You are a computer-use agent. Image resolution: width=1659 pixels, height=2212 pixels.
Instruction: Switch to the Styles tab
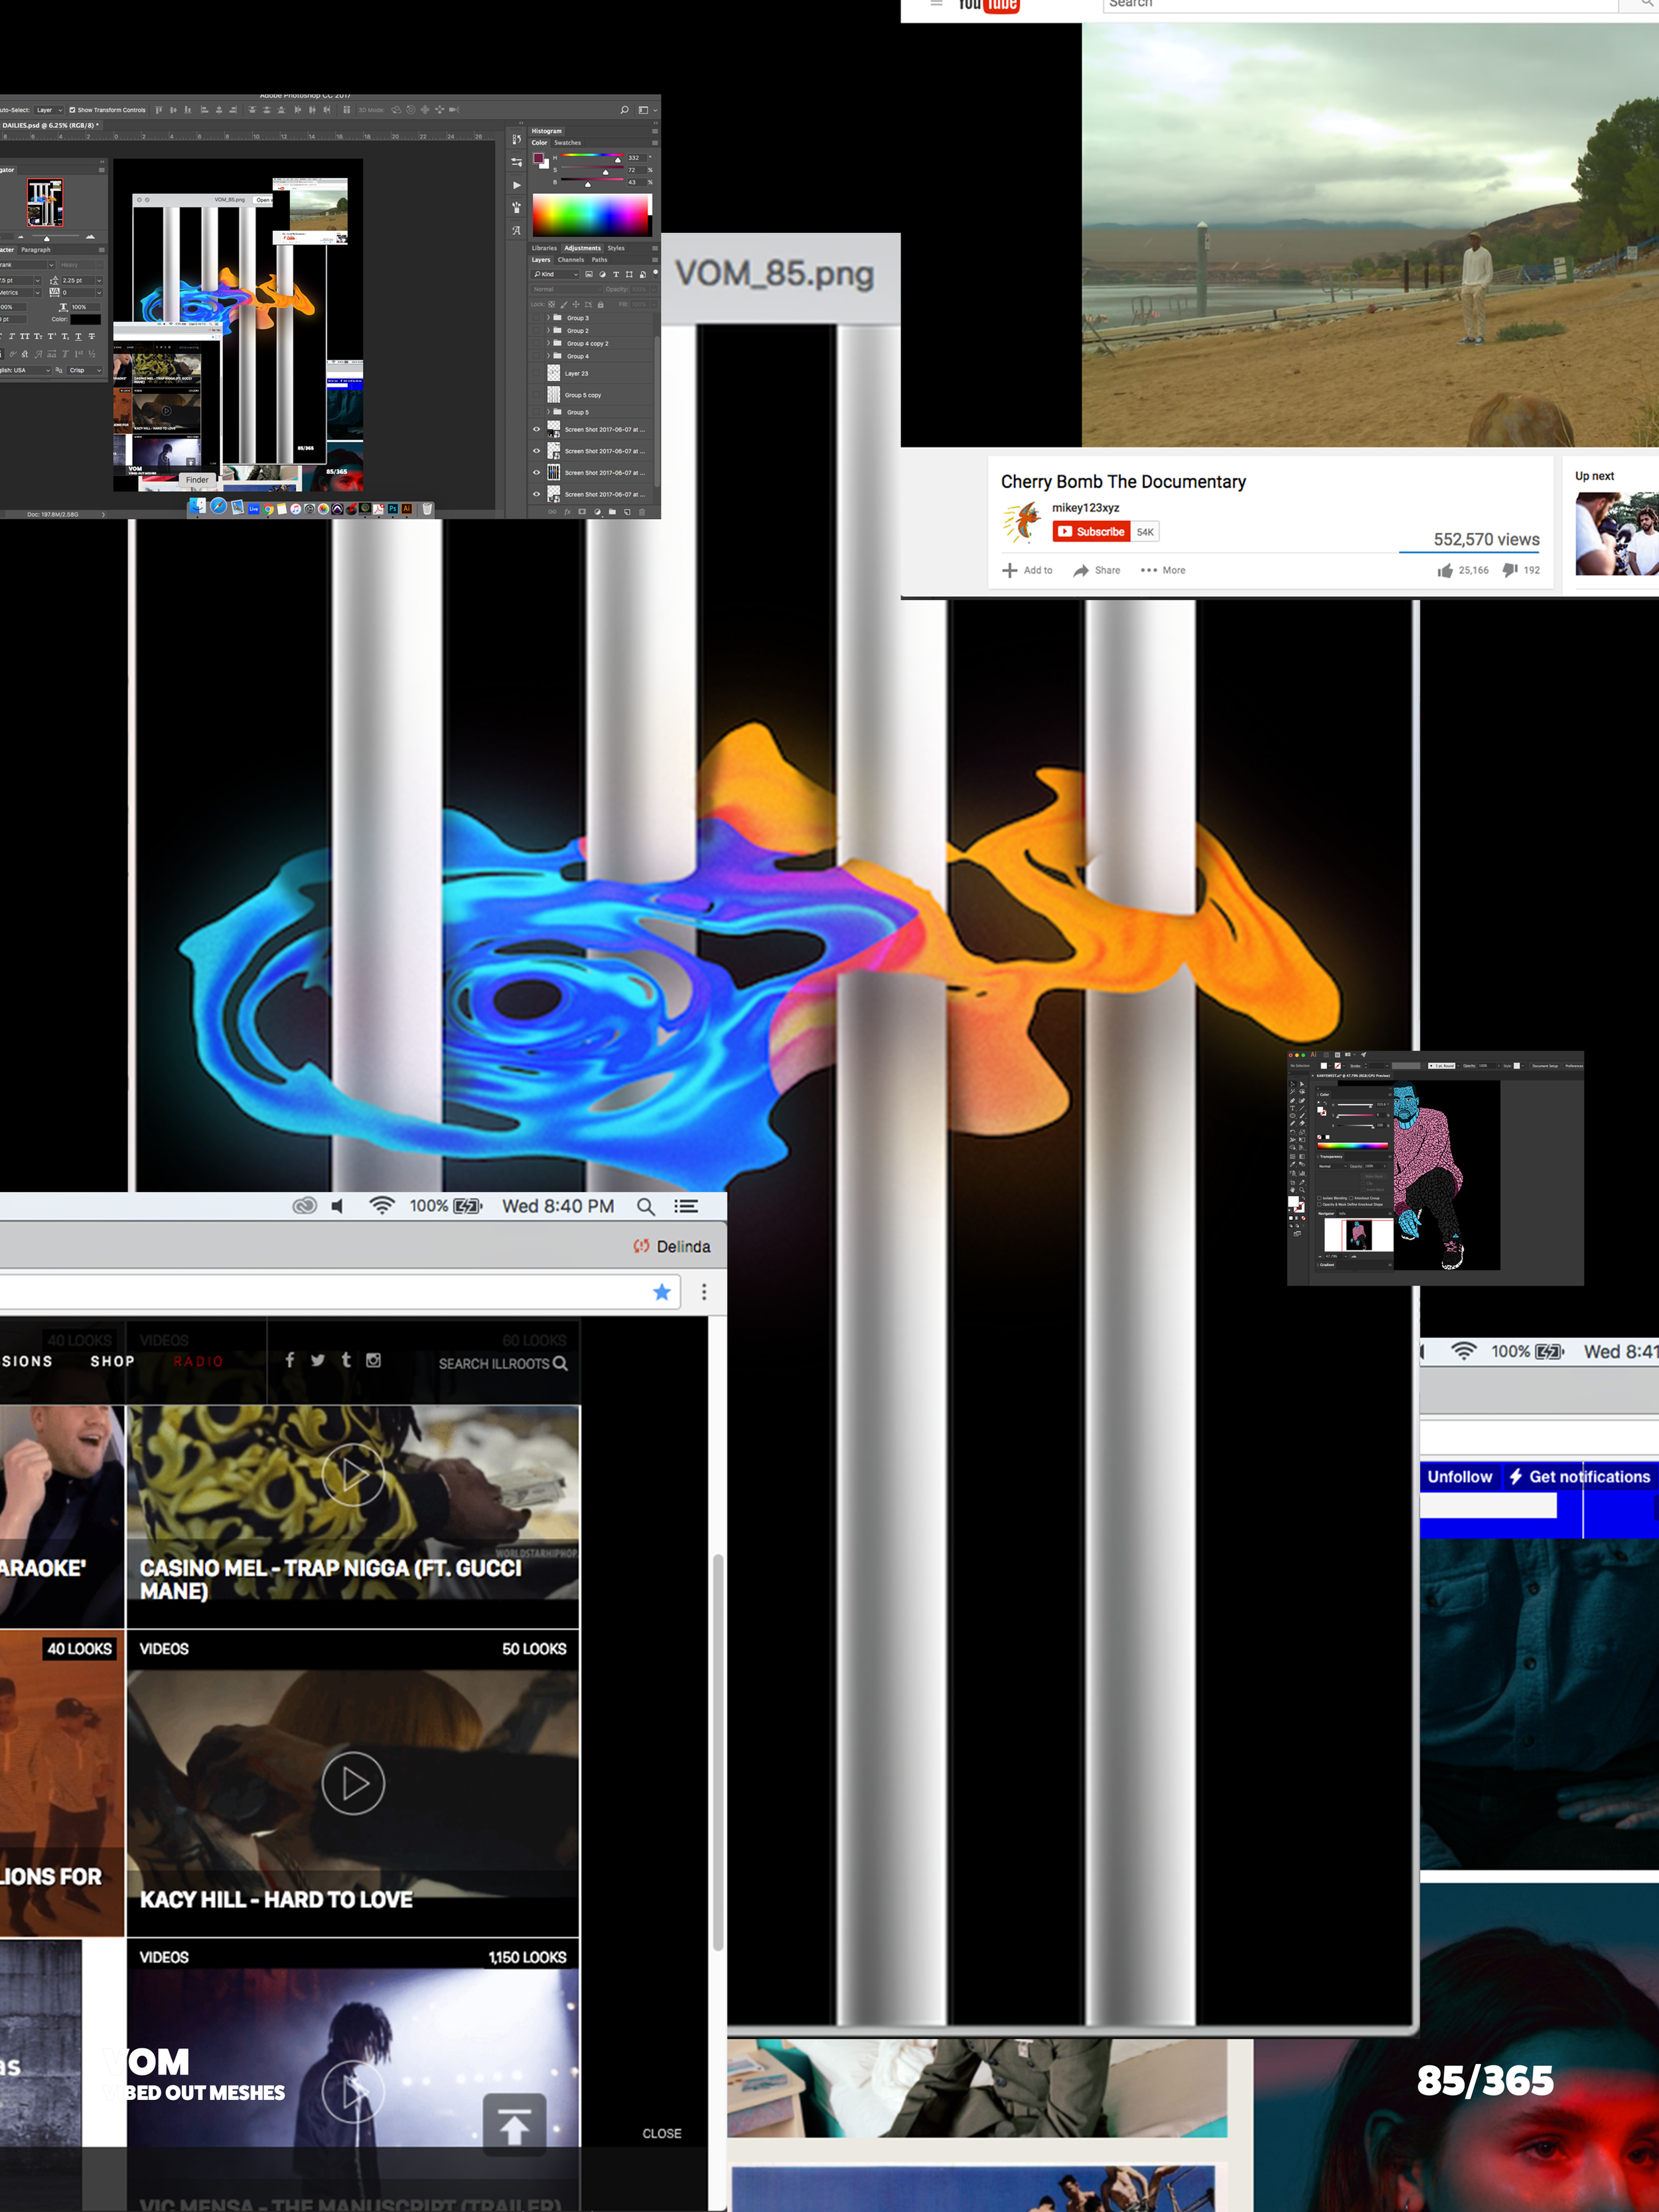point(616,249)
